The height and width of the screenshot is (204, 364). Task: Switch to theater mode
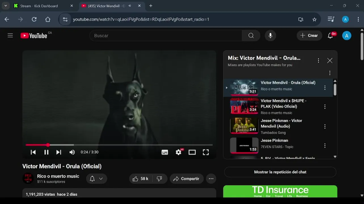[192, 152]
